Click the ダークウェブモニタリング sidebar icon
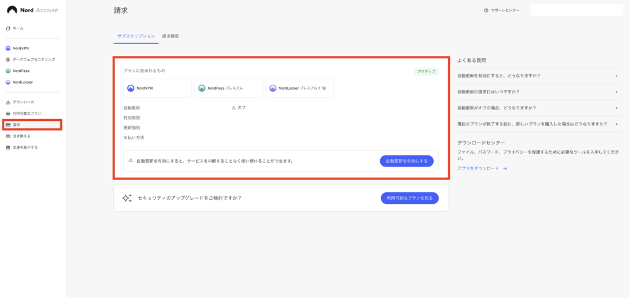The image size is (630, 298). pyautogui.click(x=8, y=60)
